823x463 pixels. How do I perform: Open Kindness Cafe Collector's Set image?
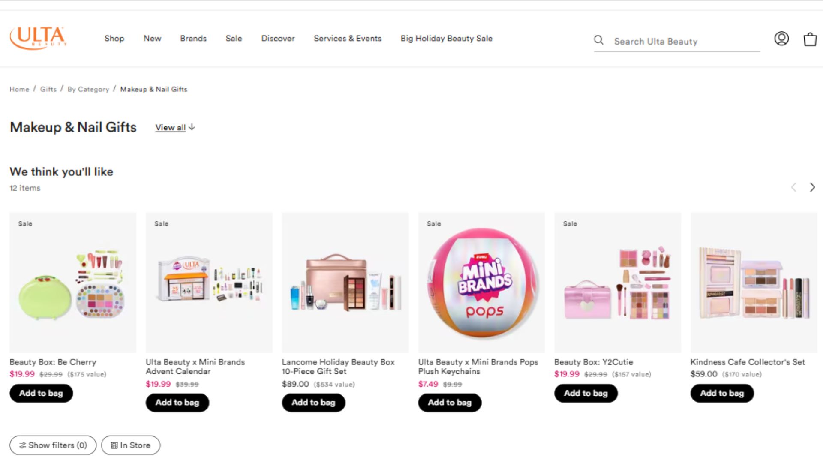click(x=754, y=283)
